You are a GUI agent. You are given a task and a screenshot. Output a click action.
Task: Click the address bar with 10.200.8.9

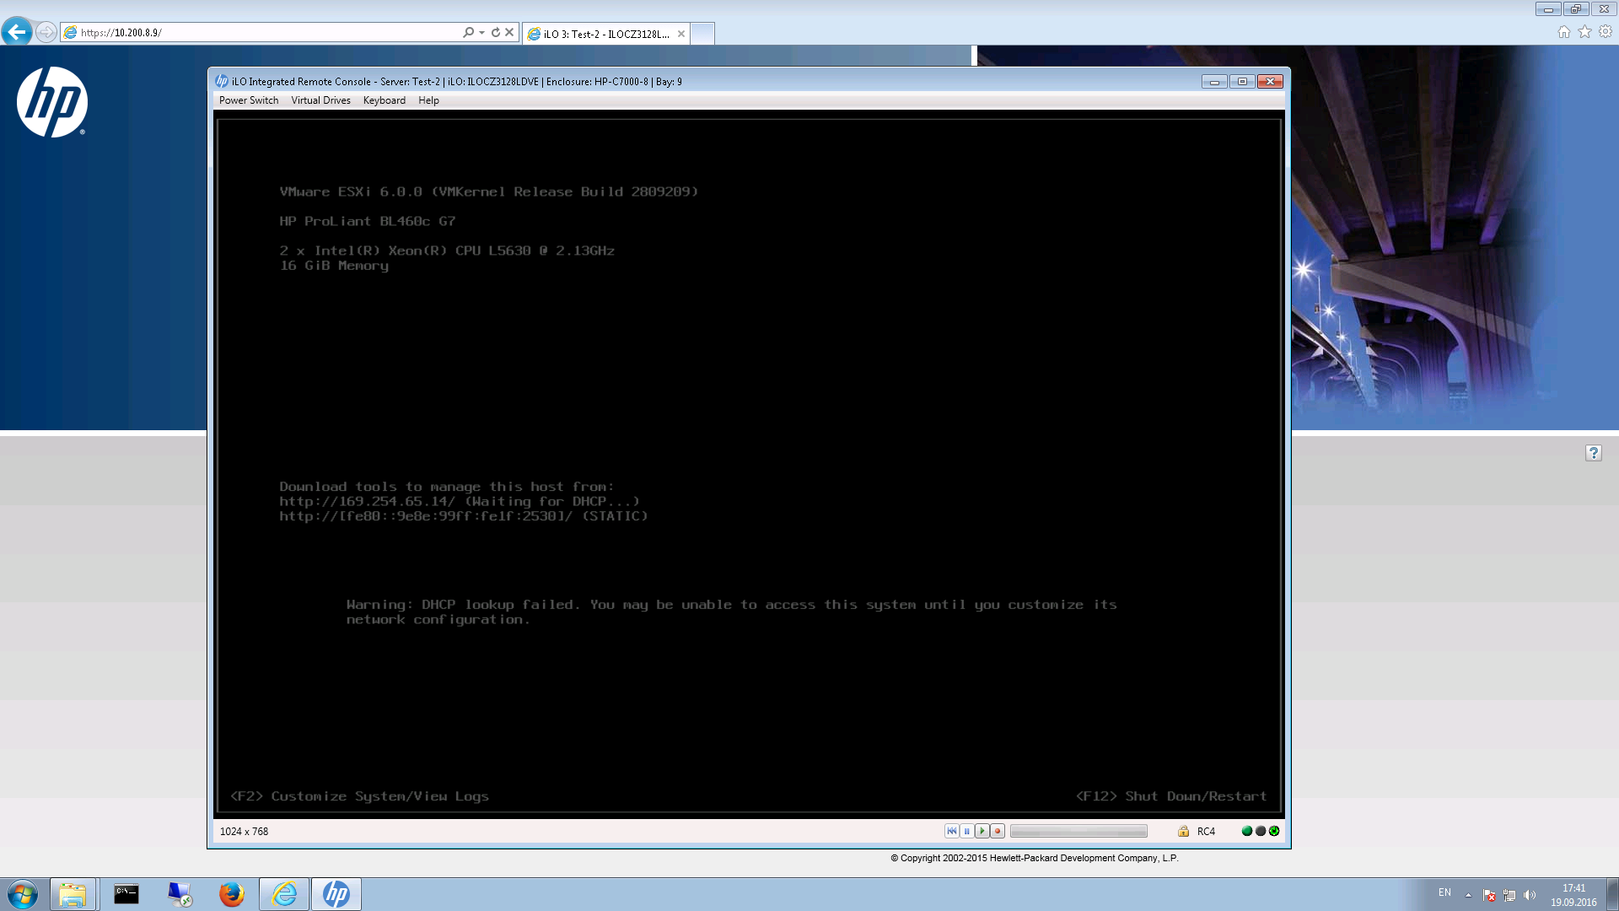click(261, 32)
